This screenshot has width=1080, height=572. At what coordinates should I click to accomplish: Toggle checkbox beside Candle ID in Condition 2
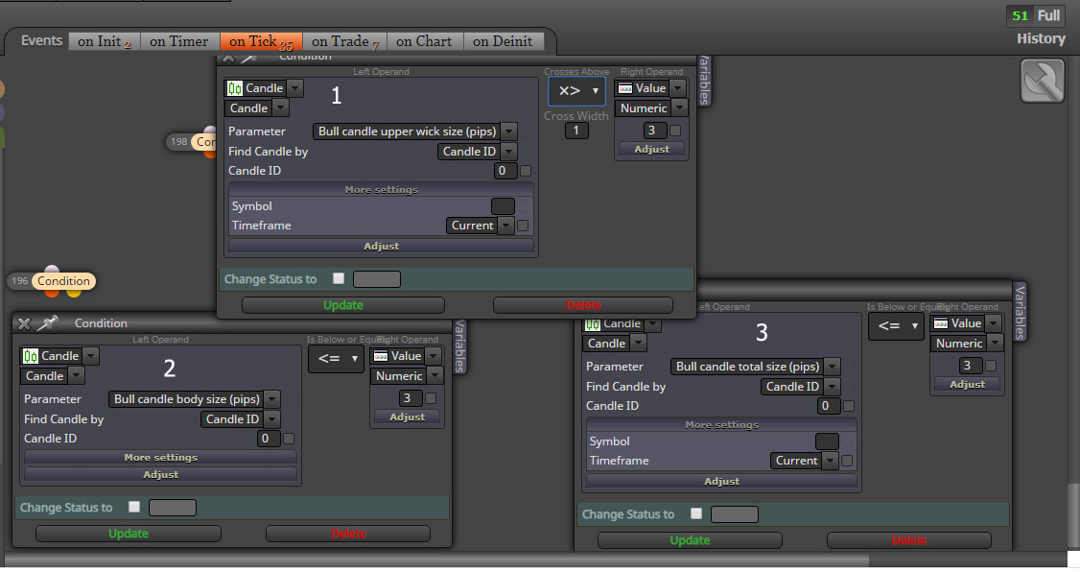pyautogui.click(x=289, y=439)
